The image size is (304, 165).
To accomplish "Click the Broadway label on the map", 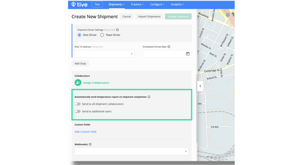I will coord(203,15).
